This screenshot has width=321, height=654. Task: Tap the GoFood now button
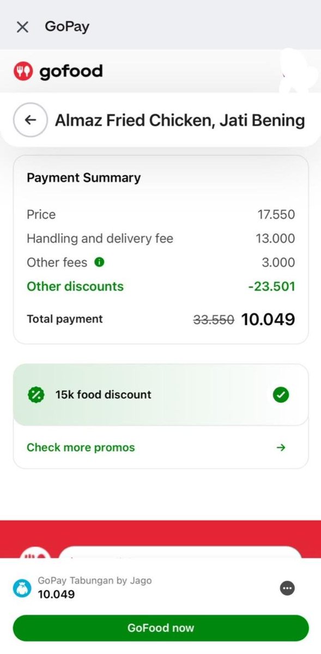click(x=161, y=628)
